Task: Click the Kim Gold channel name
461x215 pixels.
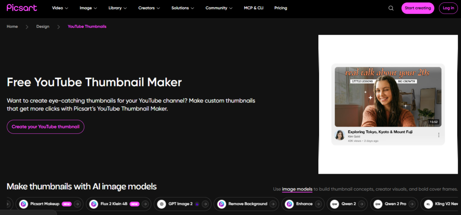Action: point(354,137)
